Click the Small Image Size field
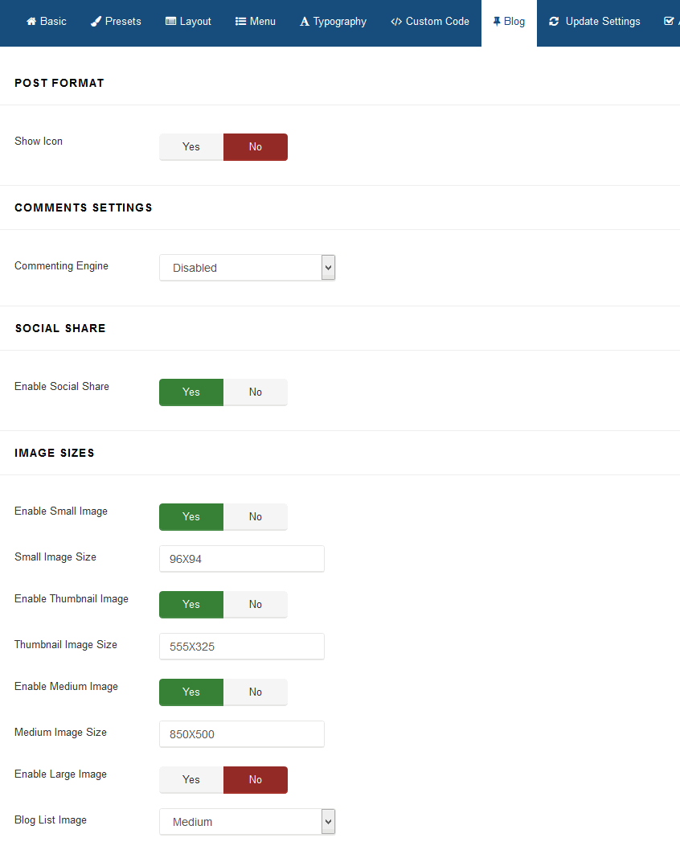Image resolution: width=680 pixels, height=842 pixels. point(242,559)
